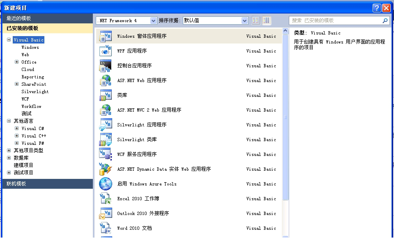
Task: Click the WPF 应用程序 template name
Action: (x=132, y=51)
